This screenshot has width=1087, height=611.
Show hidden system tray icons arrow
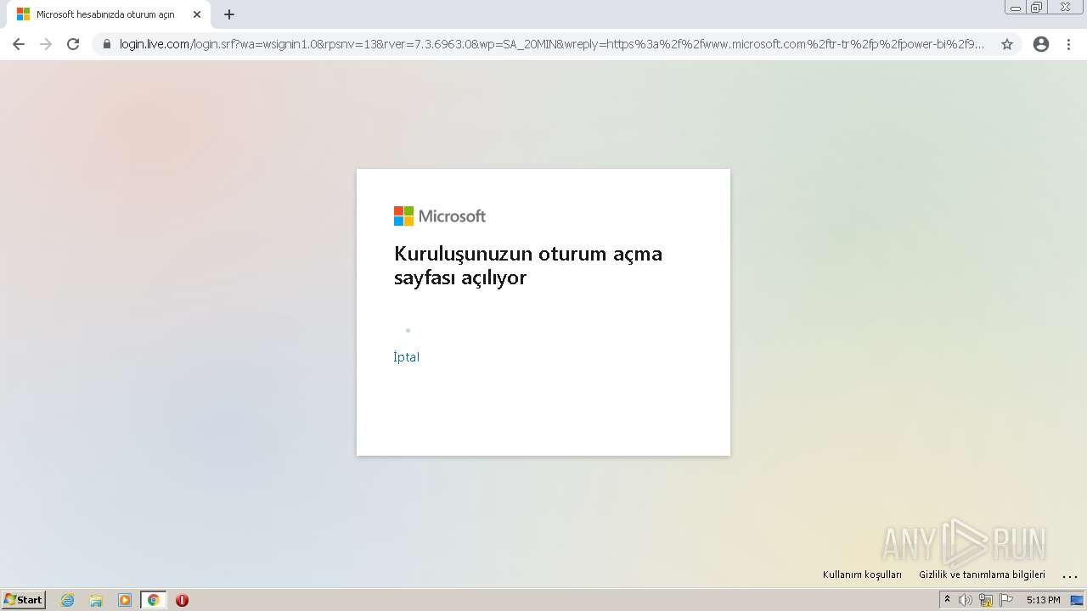(x=948, y=600)
